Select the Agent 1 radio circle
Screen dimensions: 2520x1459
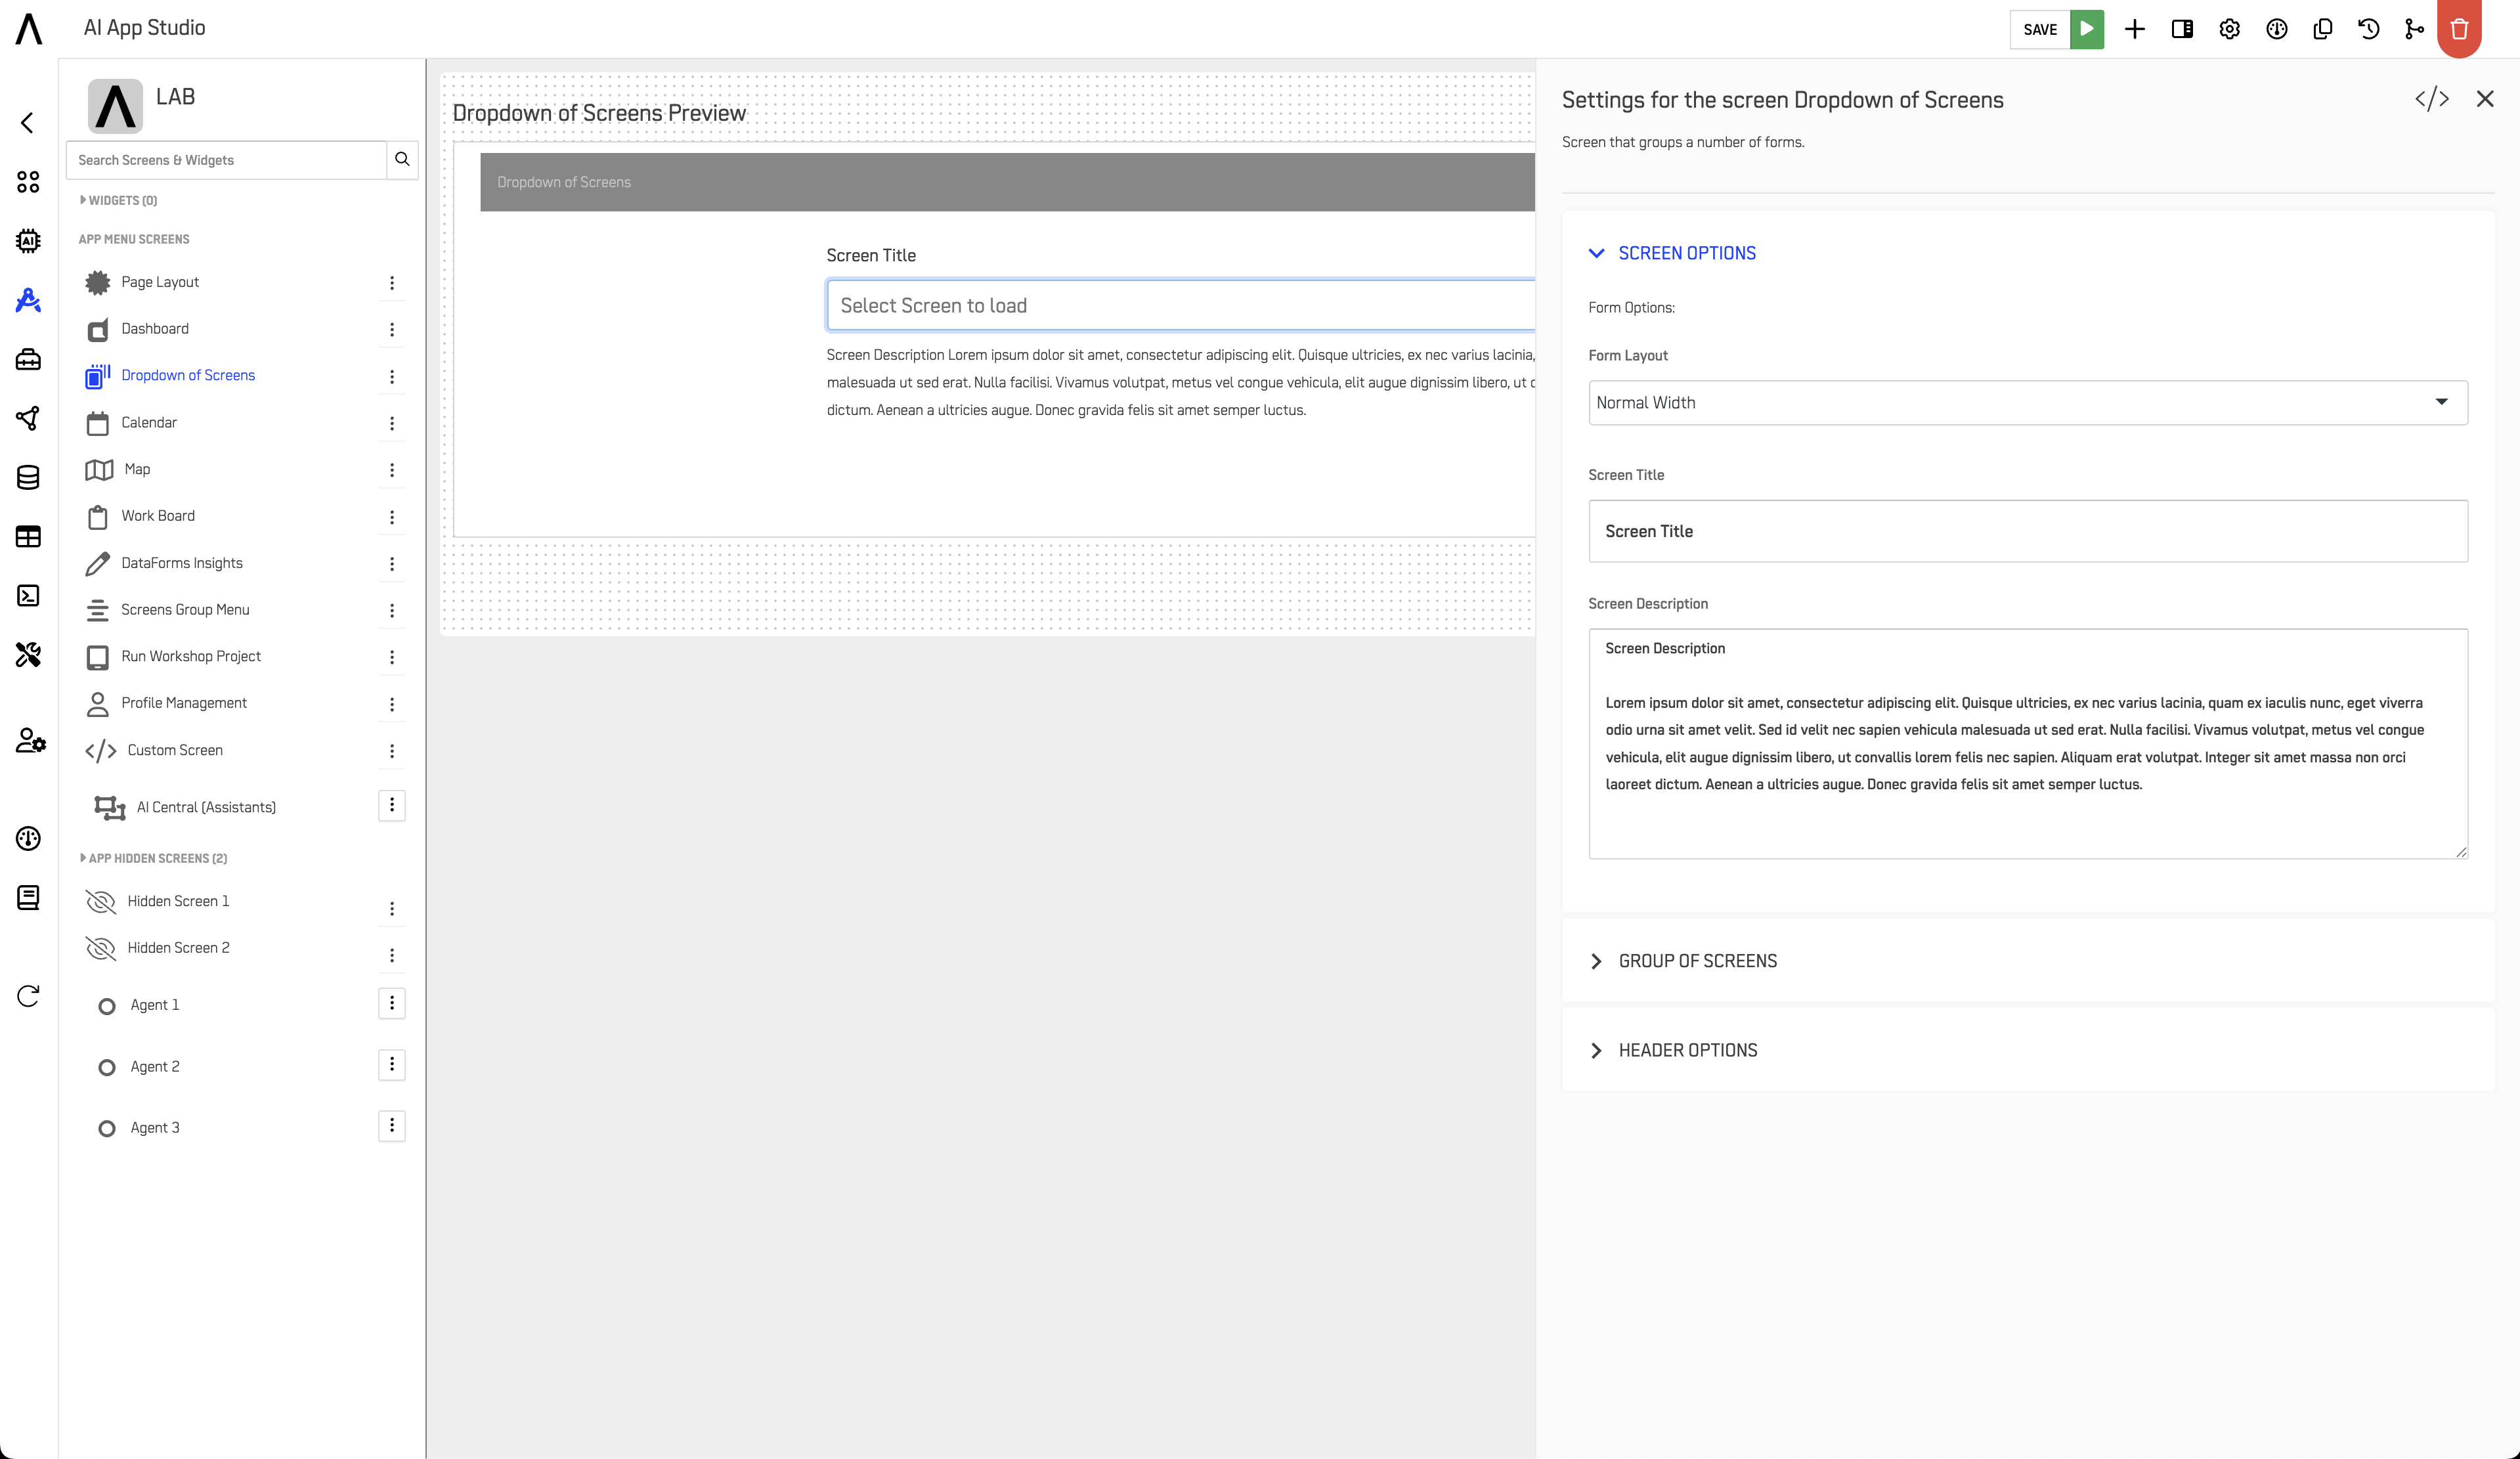pyautogui.click(x=107, y=1006)
